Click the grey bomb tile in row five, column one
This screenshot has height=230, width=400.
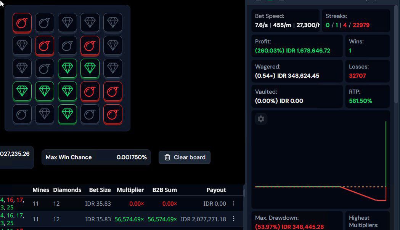(x=22, y=114)
